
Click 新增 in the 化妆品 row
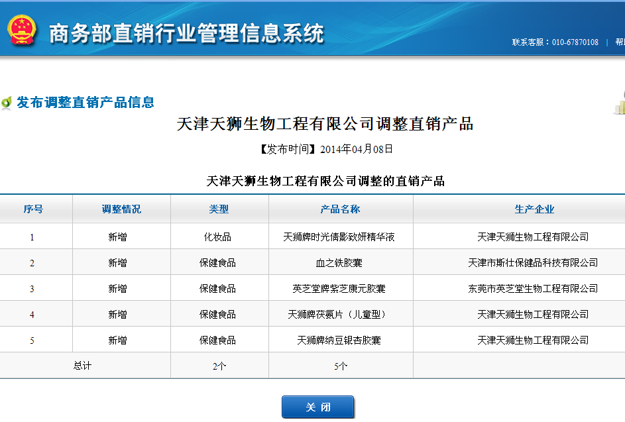[x=117, y=237]
